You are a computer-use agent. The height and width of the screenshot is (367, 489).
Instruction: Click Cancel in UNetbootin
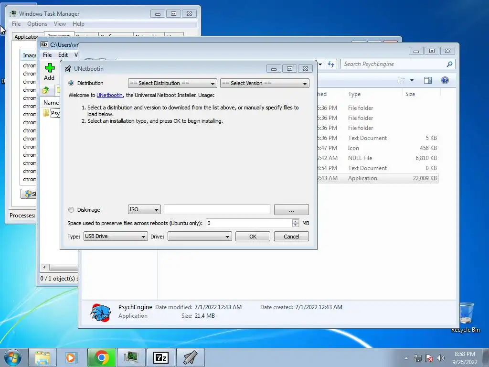coord(291,236)
